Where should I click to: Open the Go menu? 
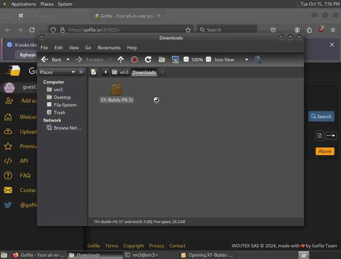coord(88,48)
